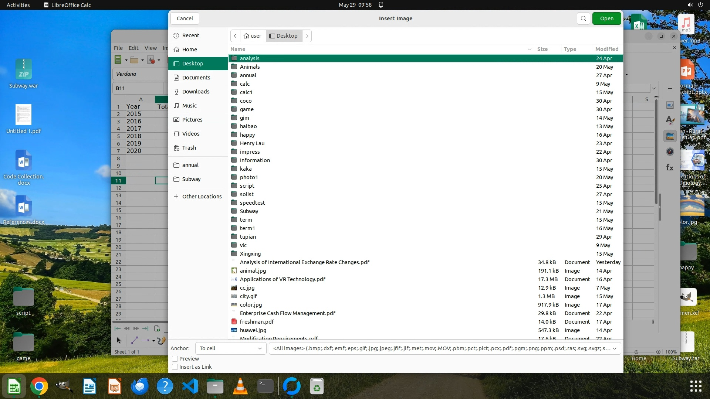
Task: Open the All images file type filter
Action: (444, 348)
